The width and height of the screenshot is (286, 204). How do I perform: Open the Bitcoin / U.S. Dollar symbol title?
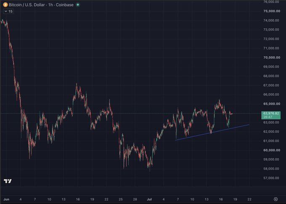click(x=41, y=5)
